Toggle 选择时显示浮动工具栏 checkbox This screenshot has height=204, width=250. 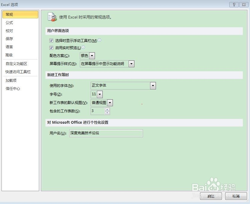point(51,40)
